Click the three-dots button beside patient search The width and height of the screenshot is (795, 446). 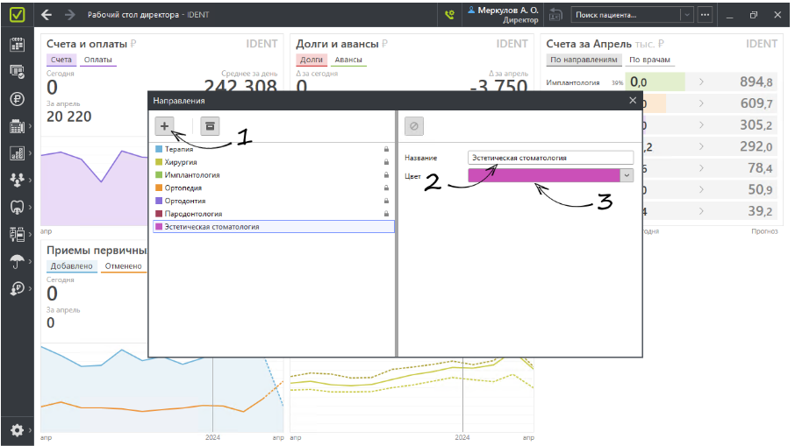point(705,15)
